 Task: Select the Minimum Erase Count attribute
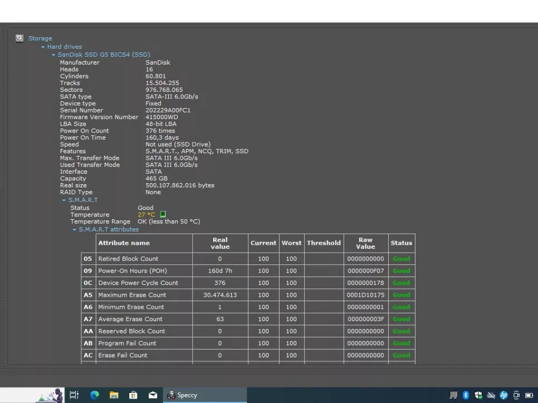coord(131,307)
